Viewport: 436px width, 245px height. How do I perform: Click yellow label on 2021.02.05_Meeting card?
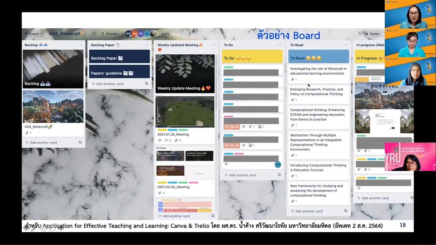[x=162, y=182]
